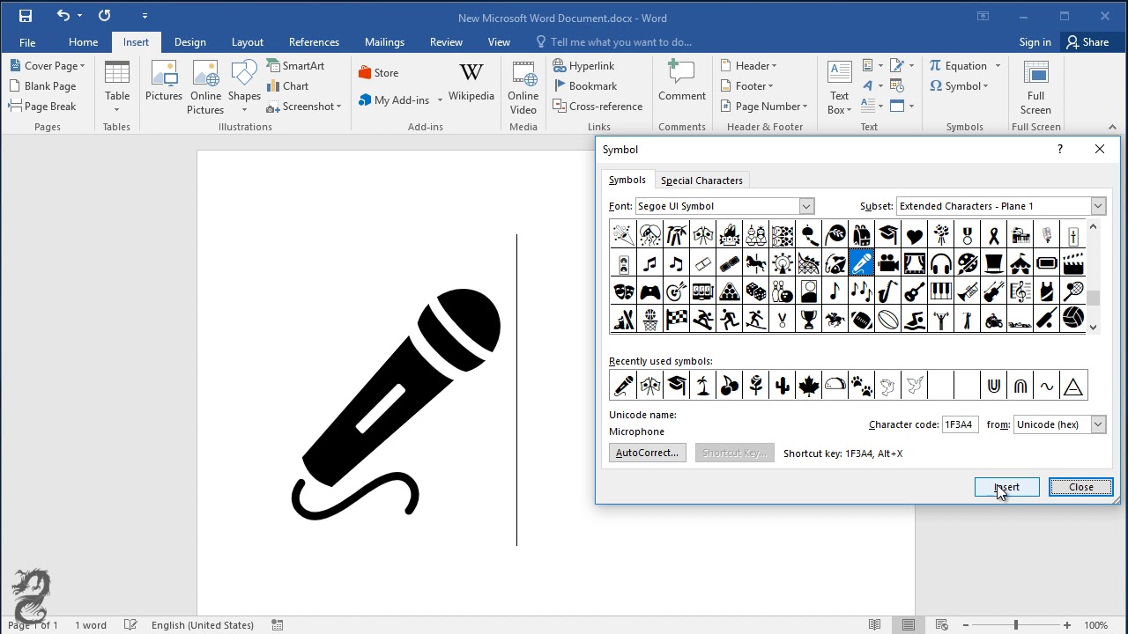Screen dimensions: 1128x634
Task: Expand the Shapes gallery dropdown
Action: click(x=244, y=110)
